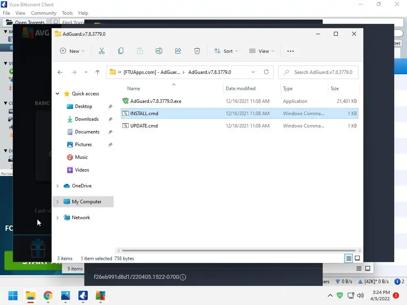
Task: Switch to details view icon in status bar
Action: (x=349, y=258)
